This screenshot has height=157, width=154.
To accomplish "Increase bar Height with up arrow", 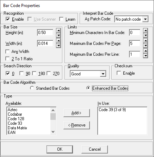I will point(58,30).
